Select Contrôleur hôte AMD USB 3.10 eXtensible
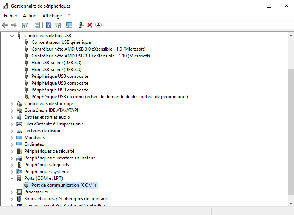The height and width of the screenshot is (215, 294). tap(91, 56)
